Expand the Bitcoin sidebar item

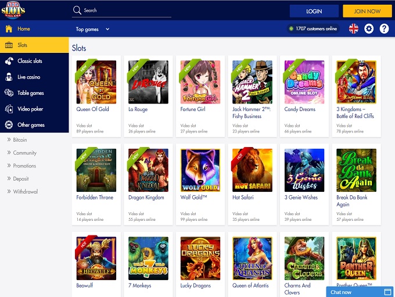[20, 140]
